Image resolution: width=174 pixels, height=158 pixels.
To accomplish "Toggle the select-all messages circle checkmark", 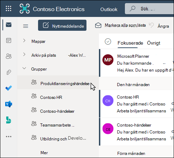I will (108, 41).
